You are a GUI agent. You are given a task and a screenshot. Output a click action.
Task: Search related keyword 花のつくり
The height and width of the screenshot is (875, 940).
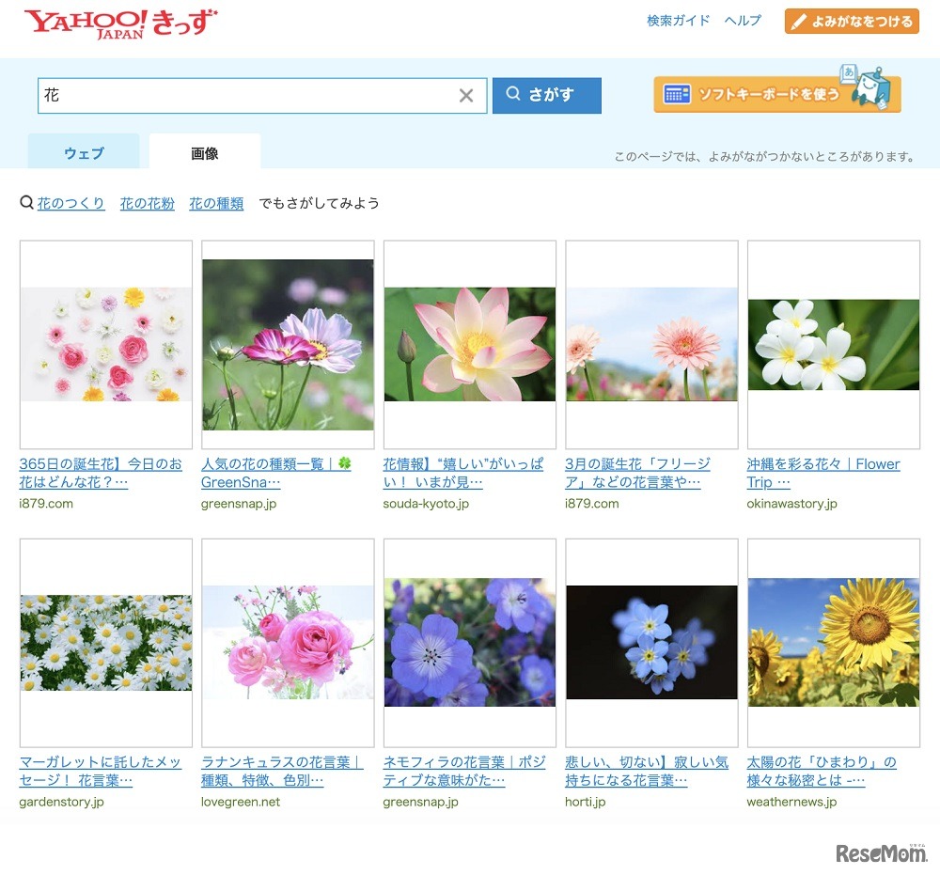coord(71,202)
